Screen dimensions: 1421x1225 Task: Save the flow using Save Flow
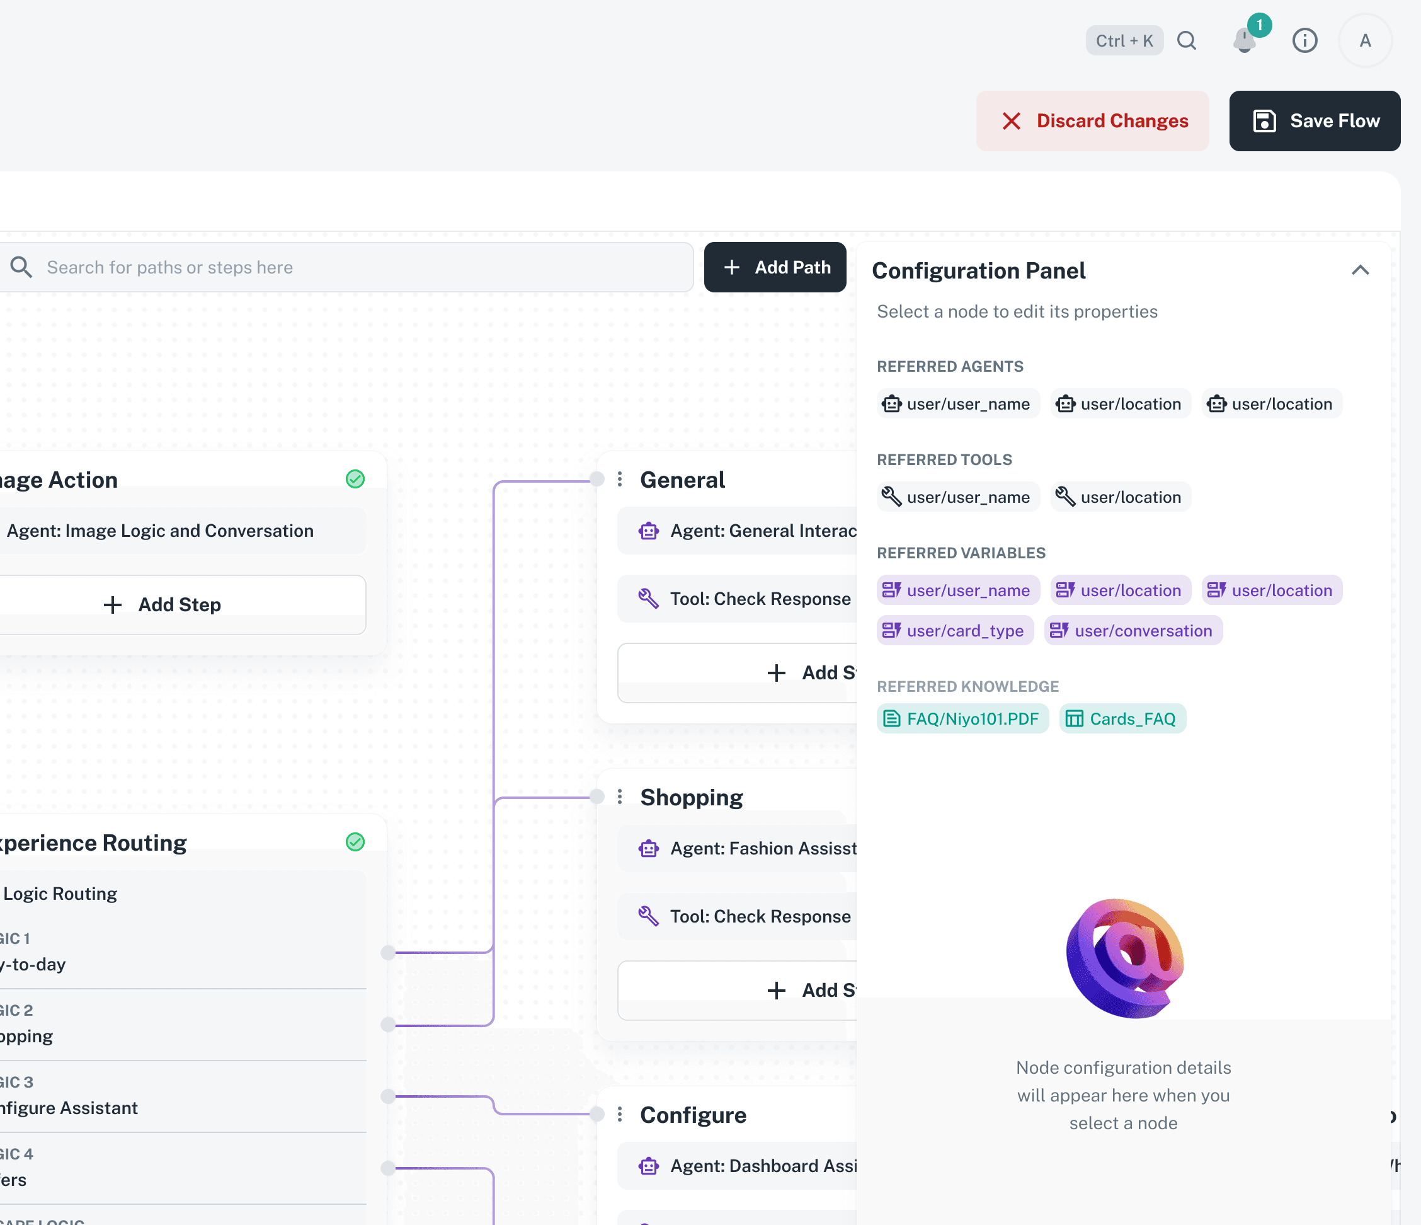(x=1314, y=121)
